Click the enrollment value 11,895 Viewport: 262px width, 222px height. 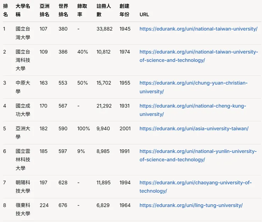pos(103,183)
